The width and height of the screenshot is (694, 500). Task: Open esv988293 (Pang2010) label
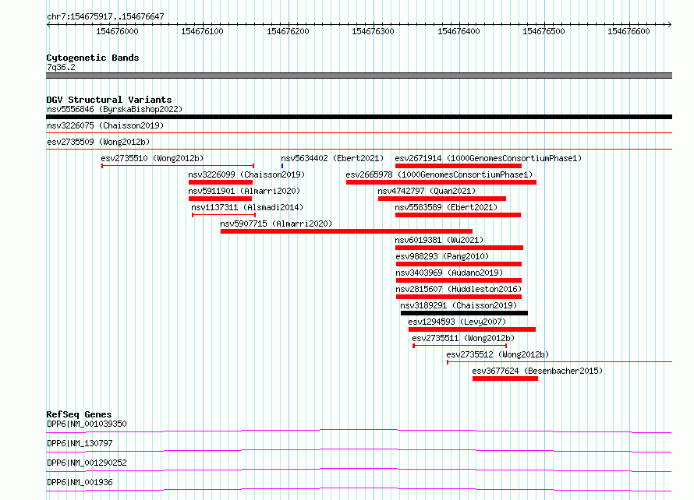(x=442, y=256)
